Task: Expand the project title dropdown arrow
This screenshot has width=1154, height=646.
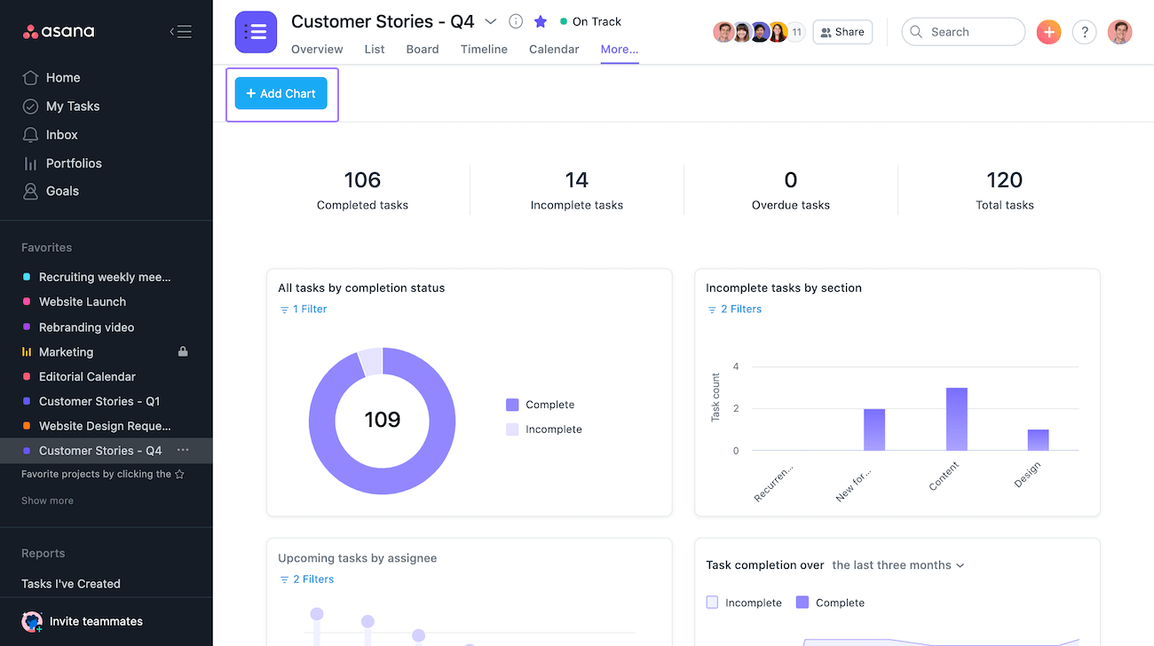Action: (x=490, y=20)
